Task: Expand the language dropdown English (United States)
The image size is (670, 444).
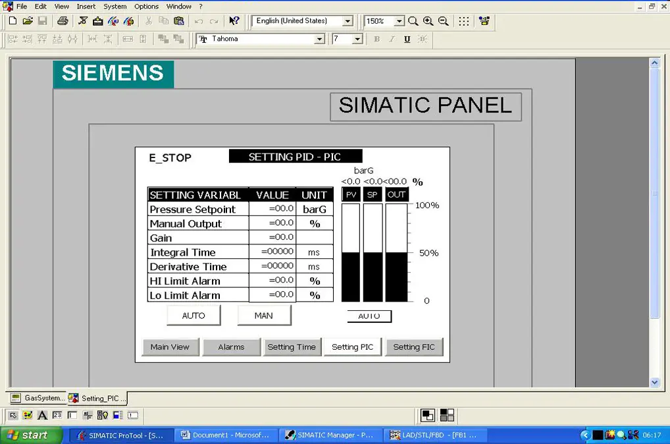Action: (x=348, y=21)
